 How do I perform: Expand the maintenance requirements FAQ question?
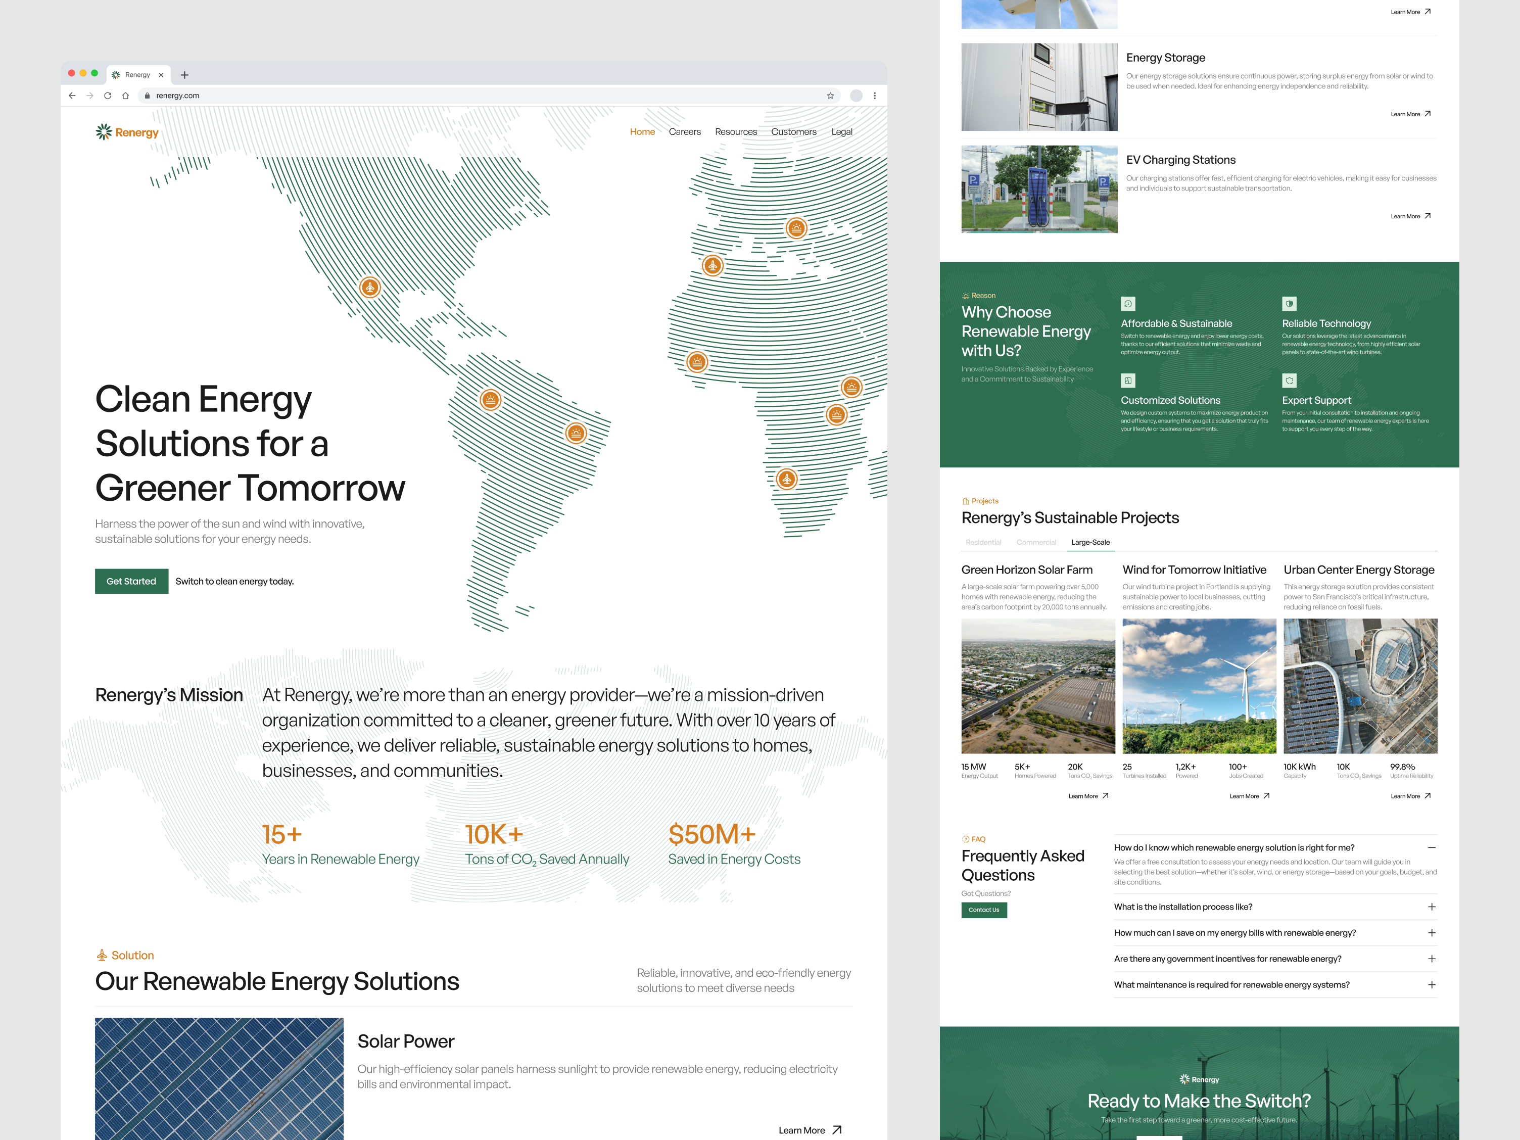coord(1432,985)
